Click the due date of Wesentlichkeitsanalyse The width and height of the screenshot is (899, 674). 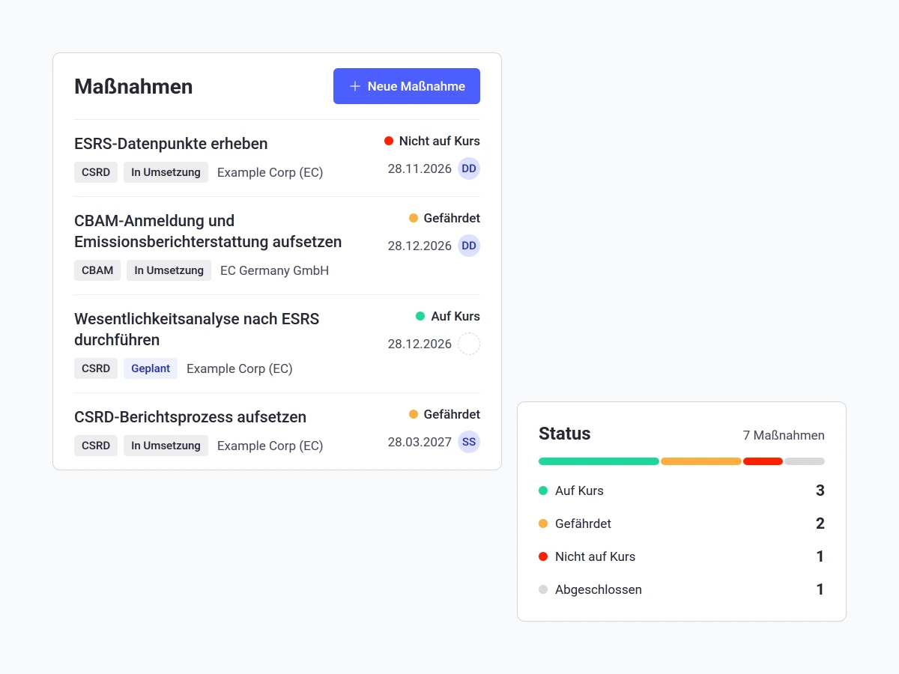coord(420,344)
